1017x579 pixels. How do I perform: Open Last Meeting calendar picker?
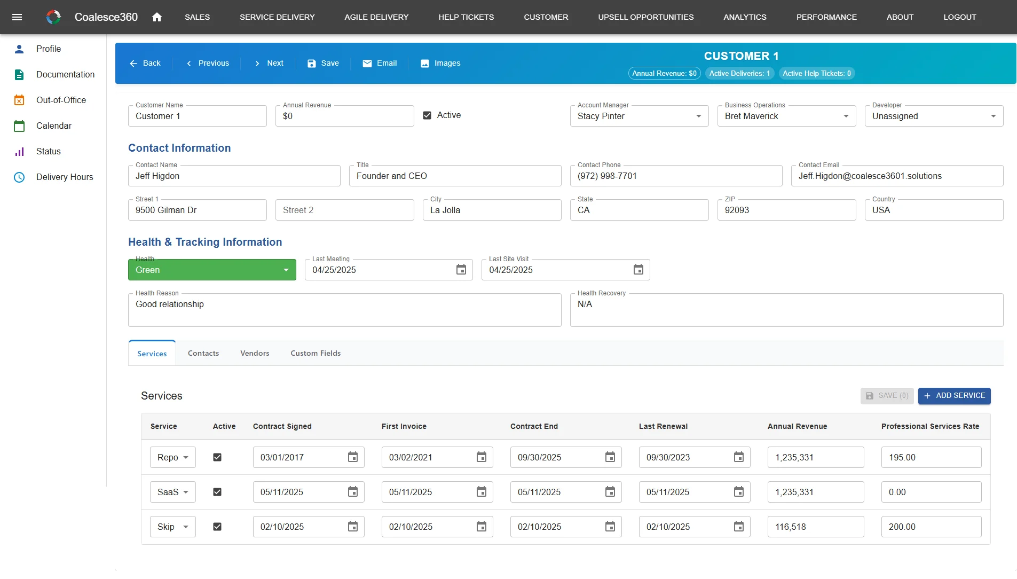pyautogui.click(x=461, y=270)
